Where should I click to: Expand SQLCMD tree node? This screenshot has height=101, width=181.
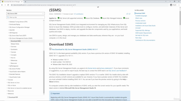(x=8, y=30)
